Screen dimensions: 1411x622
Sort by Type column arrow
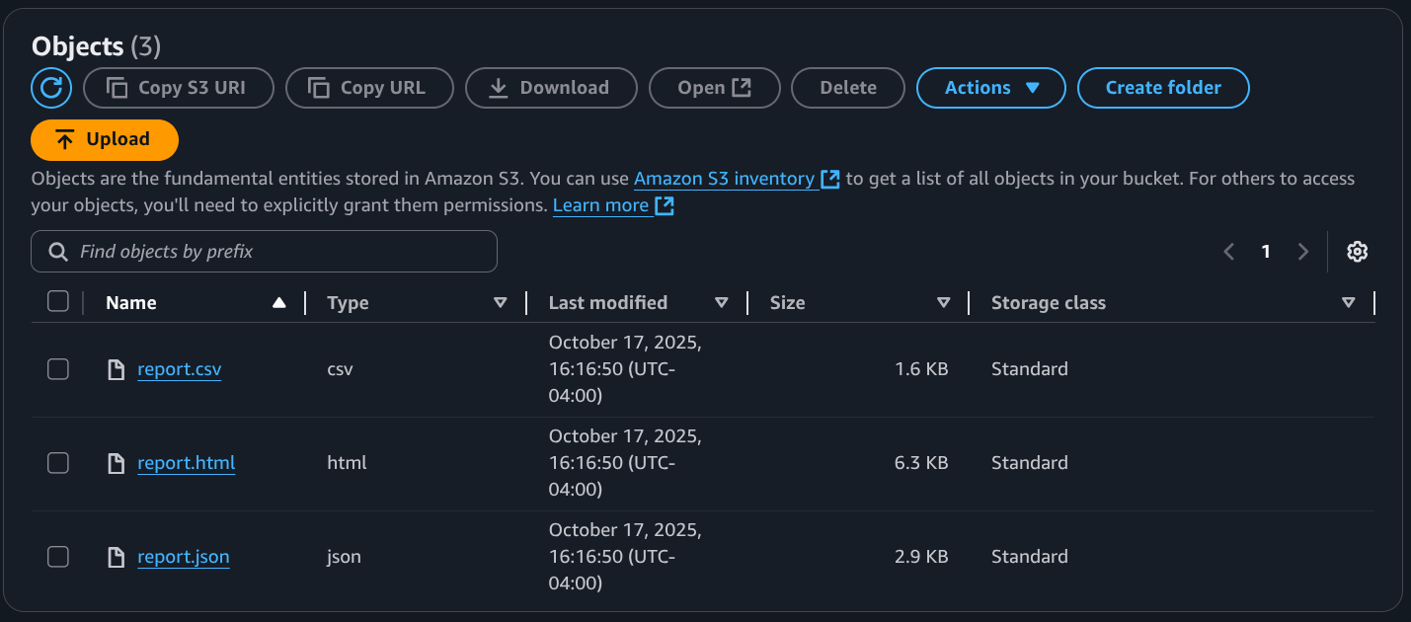pos(501,303)
